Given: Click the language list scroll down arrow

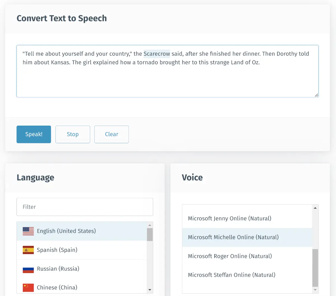Looking at the screenshot, I should click(150, 290).
